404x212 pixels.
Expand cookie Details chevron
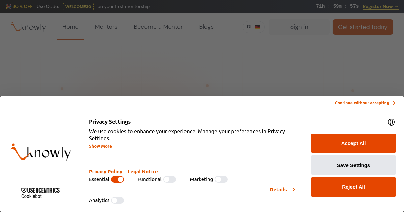(294, 190)
